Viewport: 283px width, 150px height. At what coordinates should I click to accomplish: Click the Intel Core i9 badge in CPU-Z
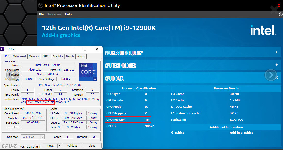click(x=88, y=71)
